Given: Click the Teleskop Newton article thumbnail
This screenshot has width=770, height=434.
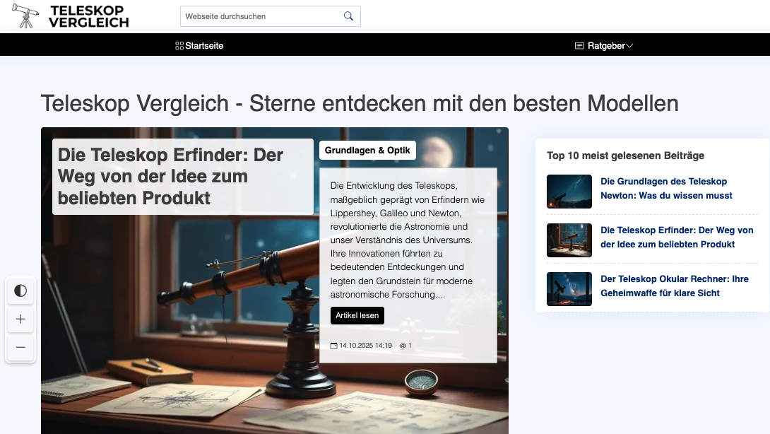Looking at the screenshot, I should click(x=569, y=192).
